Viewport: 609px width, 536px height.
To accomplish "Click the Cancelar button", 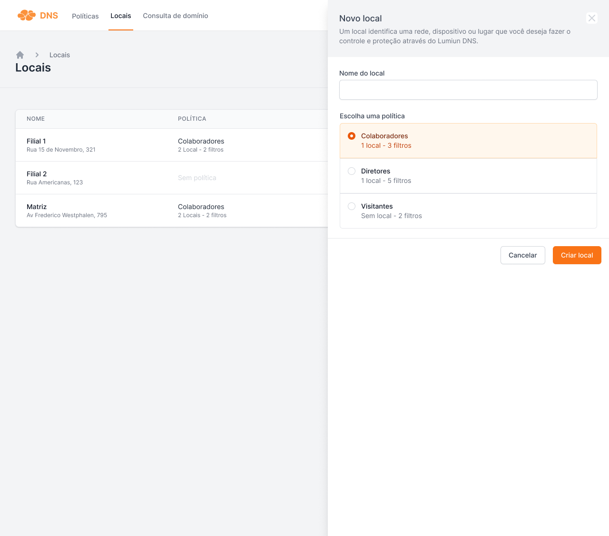I will pyautogui.click(x=522, y=255).
